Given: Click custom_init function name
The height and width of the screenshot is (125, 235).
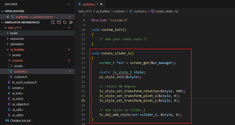Looking at the screenshot, I should (112, 30).
